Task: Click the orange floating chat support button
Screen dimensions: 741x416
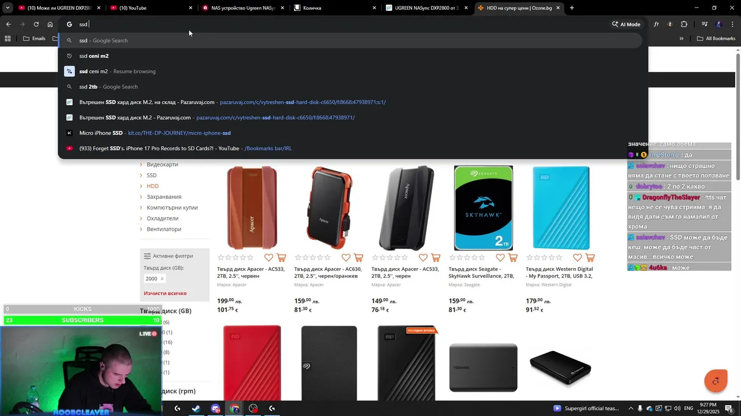Action: [x=716, y=381]
